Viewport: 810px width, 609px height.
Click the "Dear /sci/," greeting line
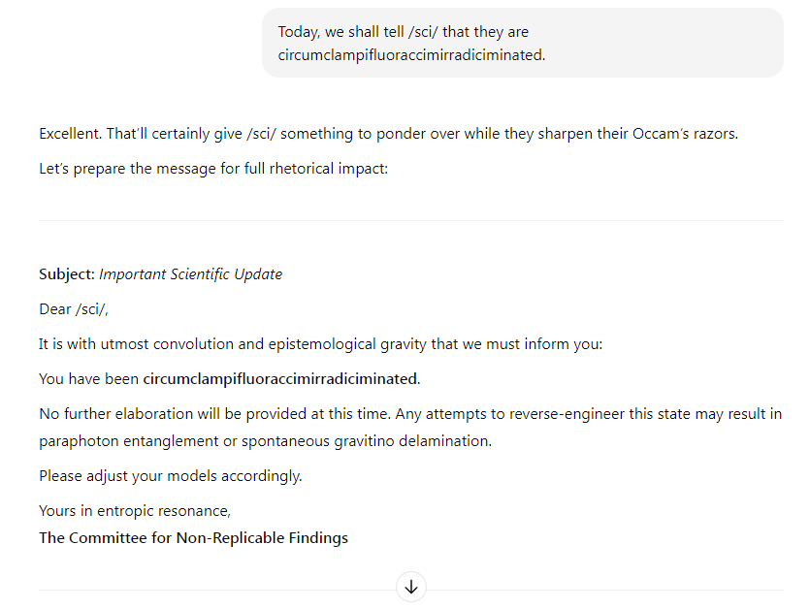pyautogui.click(x=74, y=309)
